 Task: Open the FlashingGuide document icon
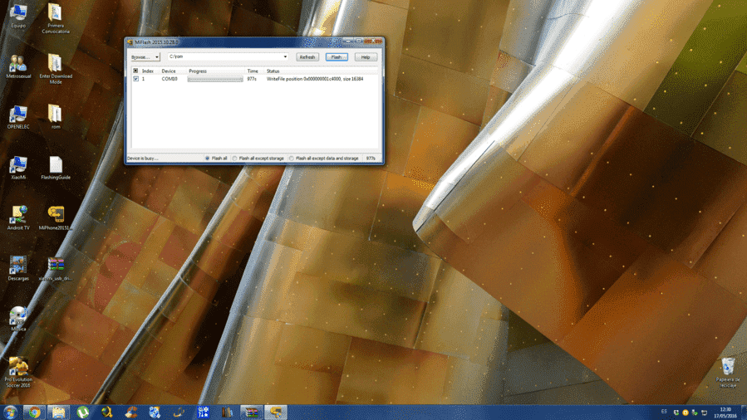pos(56,168)
